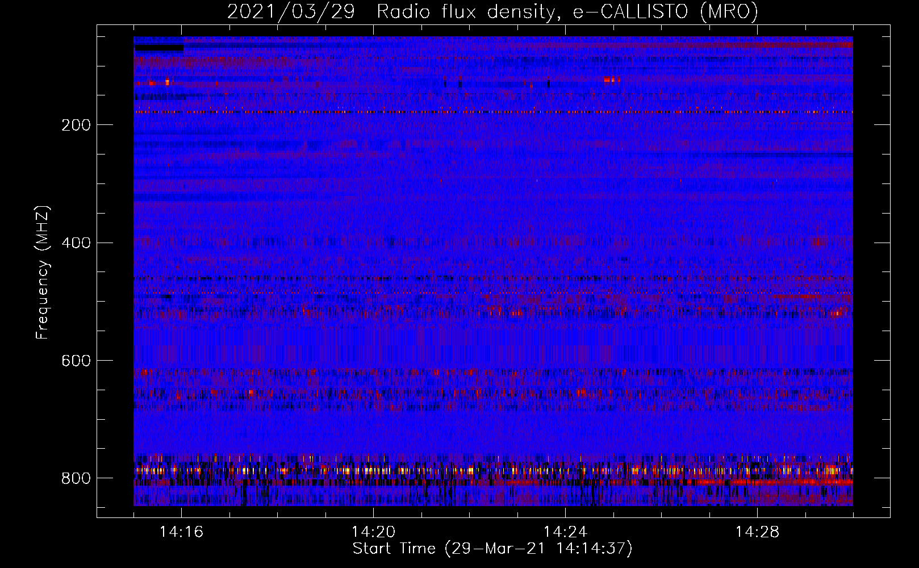Click the '600' frequency tick label
Viewport: 919px width, 568px height.
point(76,361)
